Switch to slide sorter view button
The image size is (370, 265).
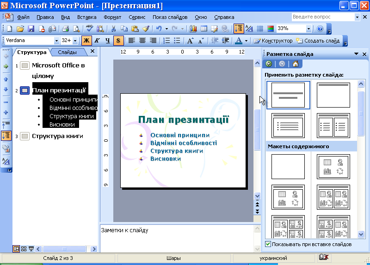[24, 249]
